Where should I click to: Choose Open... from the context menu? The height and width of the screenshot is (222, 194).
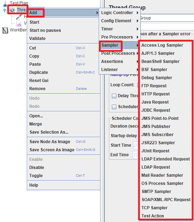[x=63, y=116]
